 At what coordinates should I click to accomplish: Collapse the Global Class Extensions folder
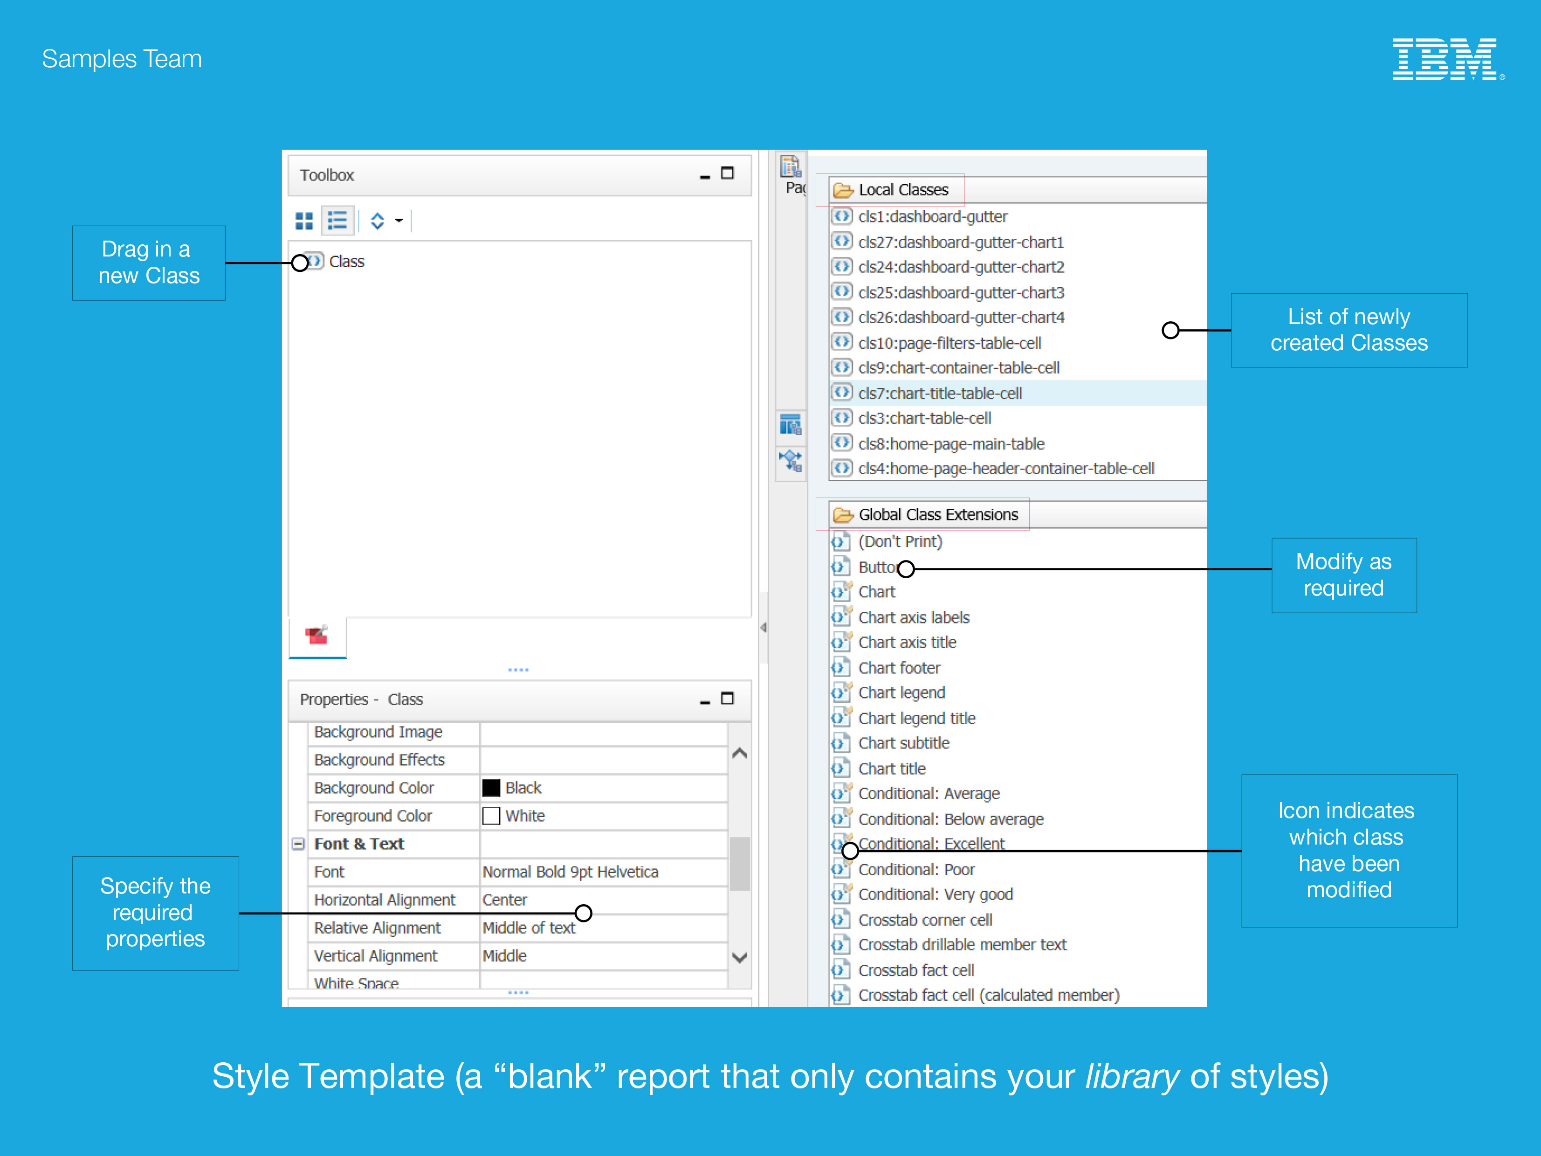click(843, 515)
